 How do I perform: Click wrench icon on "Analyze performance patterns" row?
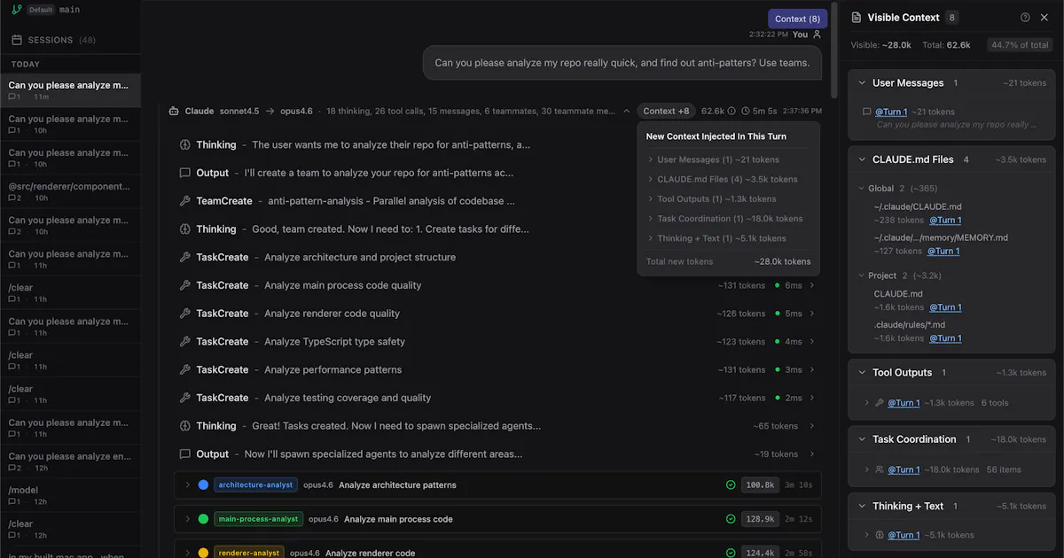185,370
